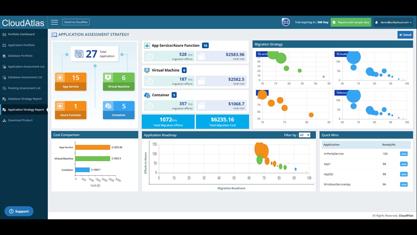The width and height of the screenshot is (417, 235).
Task: Click the App Service/Azure Function header icon
Action: coord(147,46)
